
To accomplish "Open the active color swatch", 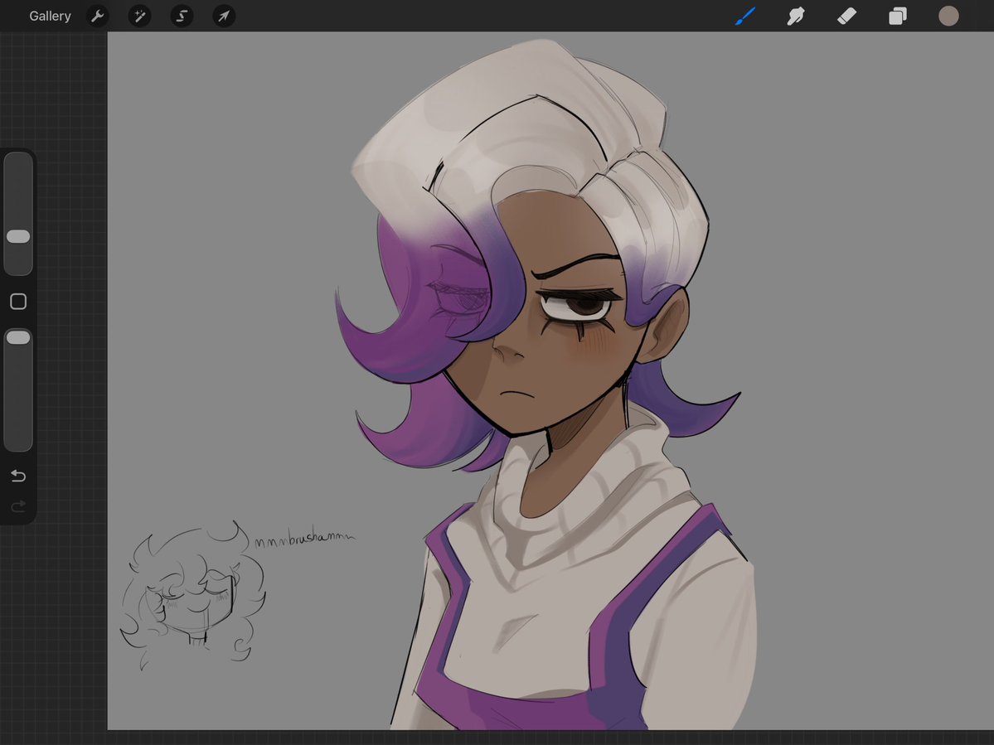I will (948, 16).
